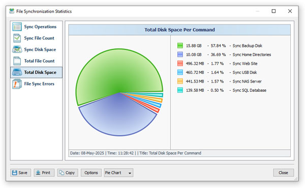Click the 0.50 % percentage
Viewport: 305px width, 188px height.
click(217, 90)
